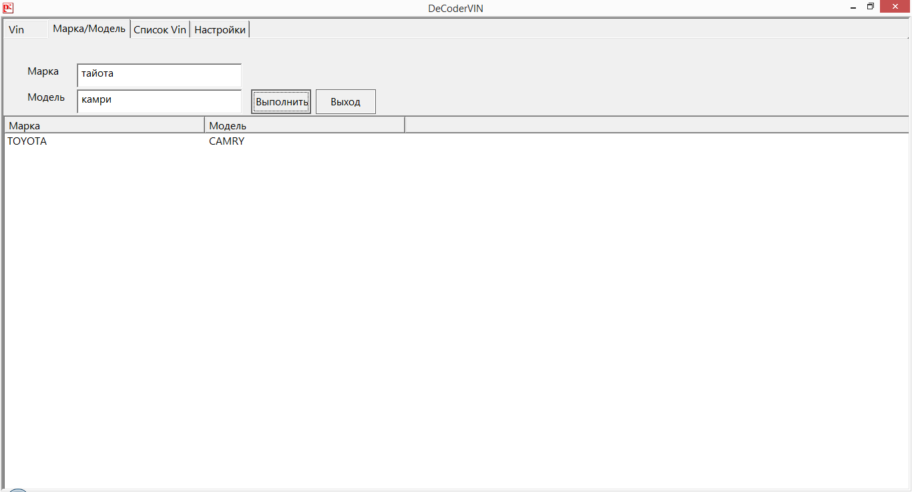Click the Марка label beside the first field

(x=43, y=71)
